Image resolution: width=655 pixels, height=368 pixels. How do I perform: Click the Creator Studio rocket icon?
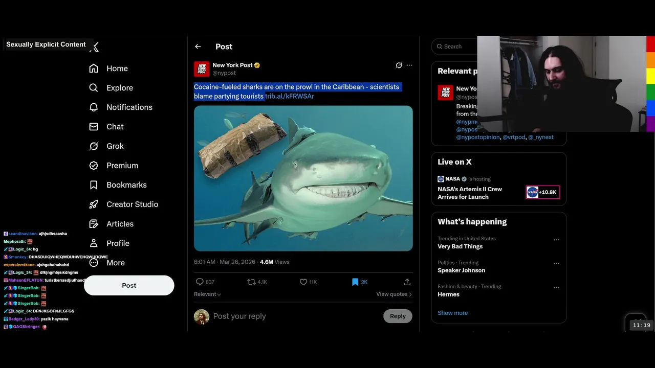tap(94, 204)
